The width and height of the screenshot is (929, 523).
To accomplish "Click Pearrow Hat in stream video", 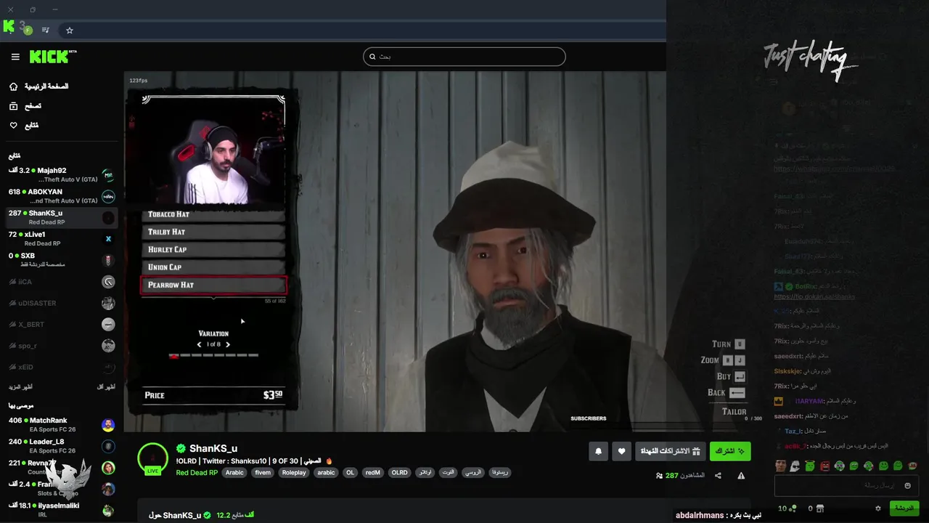I will pyautogui.click(x=213, y=285).
